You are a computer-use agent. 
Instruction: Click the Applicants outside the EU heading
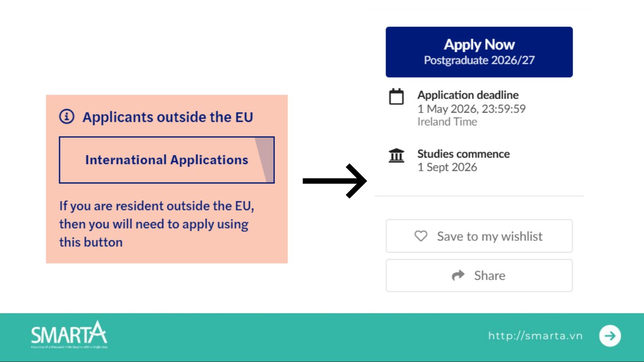click(x=168, y=117)
